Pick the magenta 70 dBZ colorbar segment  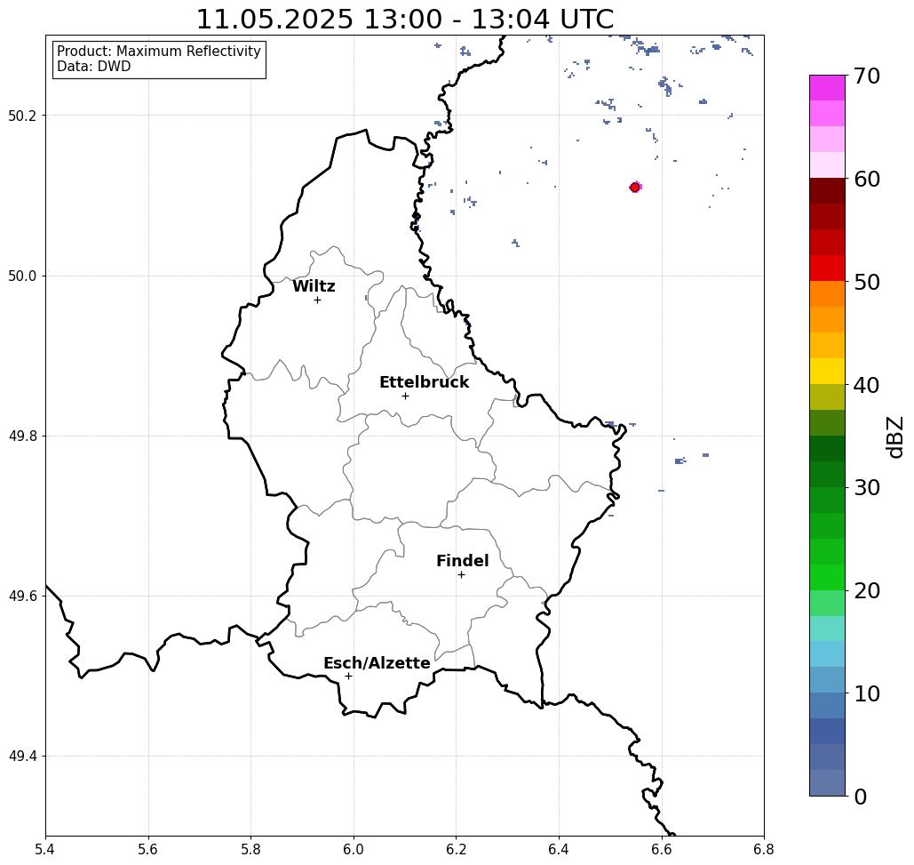[x=827, y=88]
